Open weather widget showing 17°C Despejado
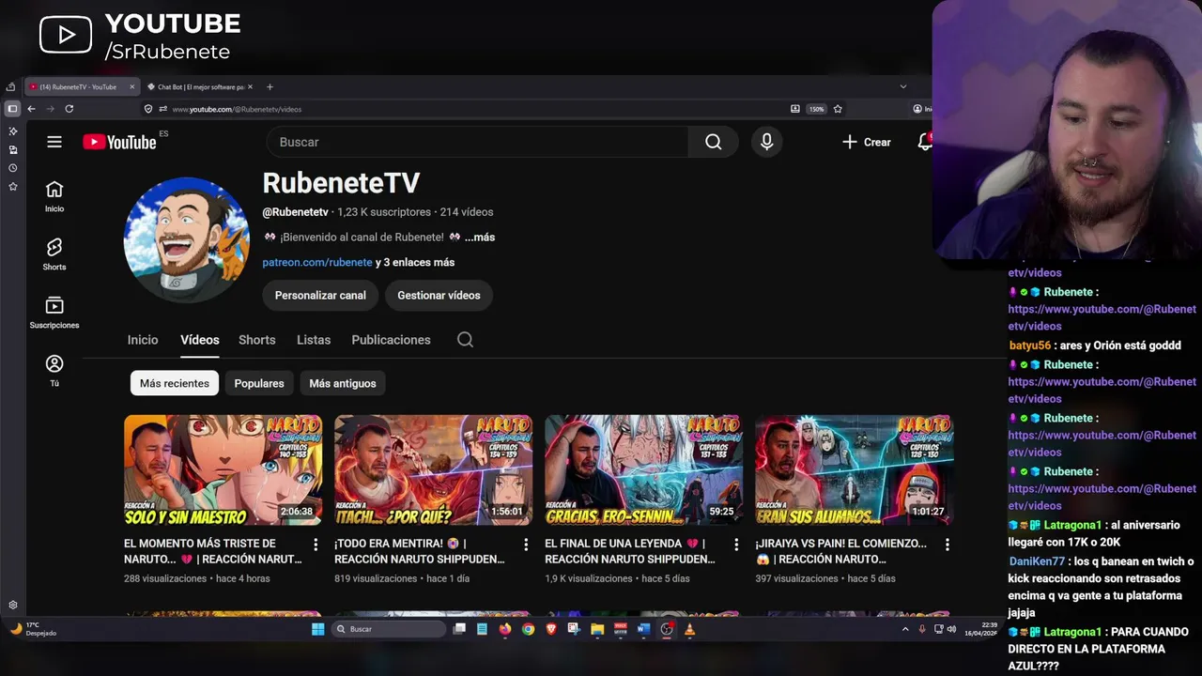Screen dimensions: 1202x676 click(34, 629)
